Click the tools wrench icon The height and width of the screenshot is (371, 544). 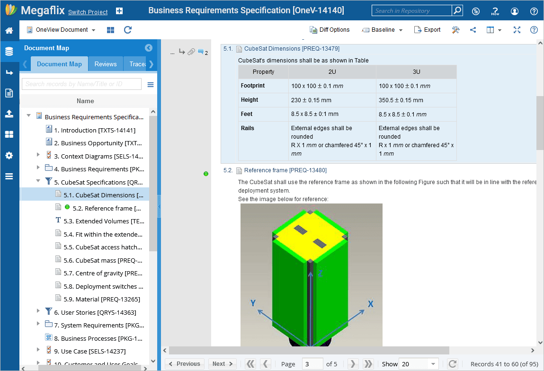point(456,30)
